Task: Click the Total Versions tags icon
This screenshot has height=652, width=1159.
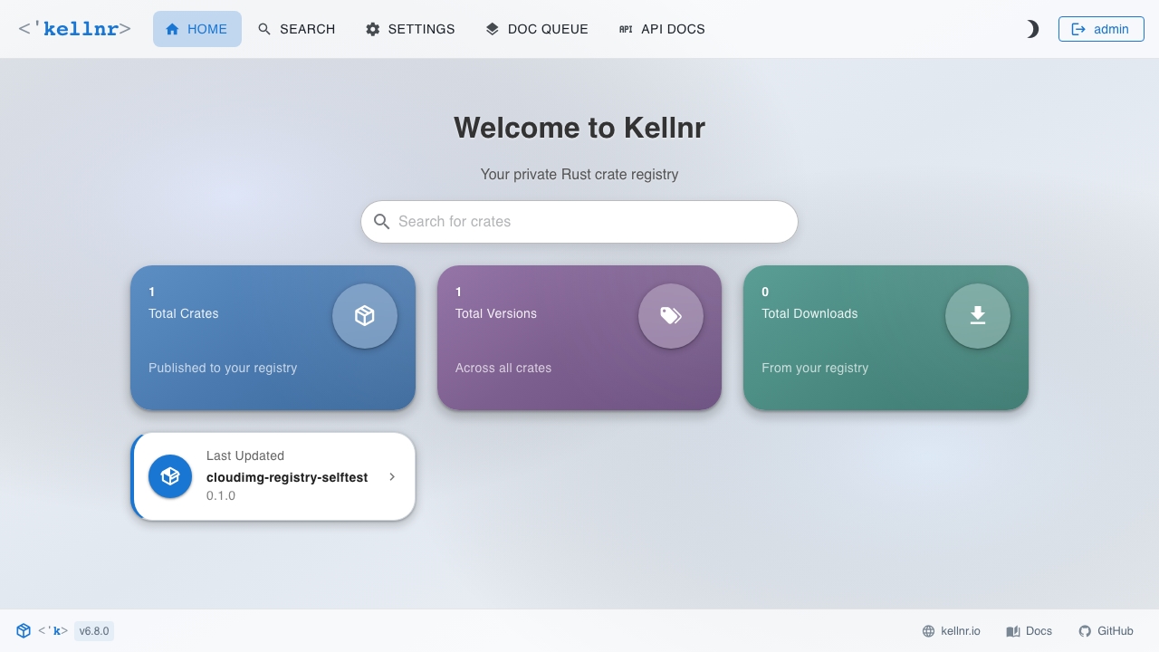Action: pyautogui.click(x=671, y=316)
